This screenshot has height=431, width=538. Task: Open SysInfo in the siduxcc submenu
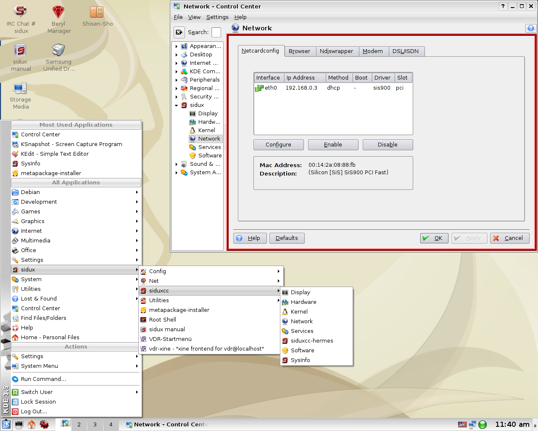(316, 360)
